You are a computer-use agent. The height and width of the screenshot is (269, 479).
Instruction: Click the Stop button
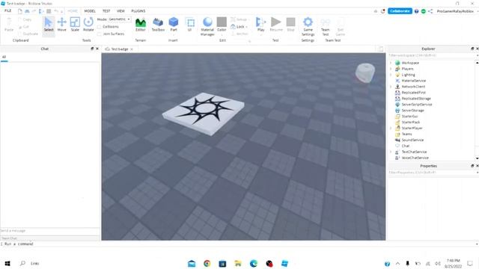[291, 25]
